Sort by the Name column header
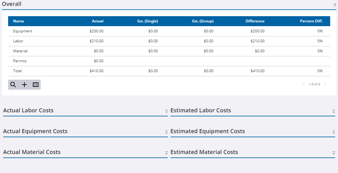 click(18, 21)
